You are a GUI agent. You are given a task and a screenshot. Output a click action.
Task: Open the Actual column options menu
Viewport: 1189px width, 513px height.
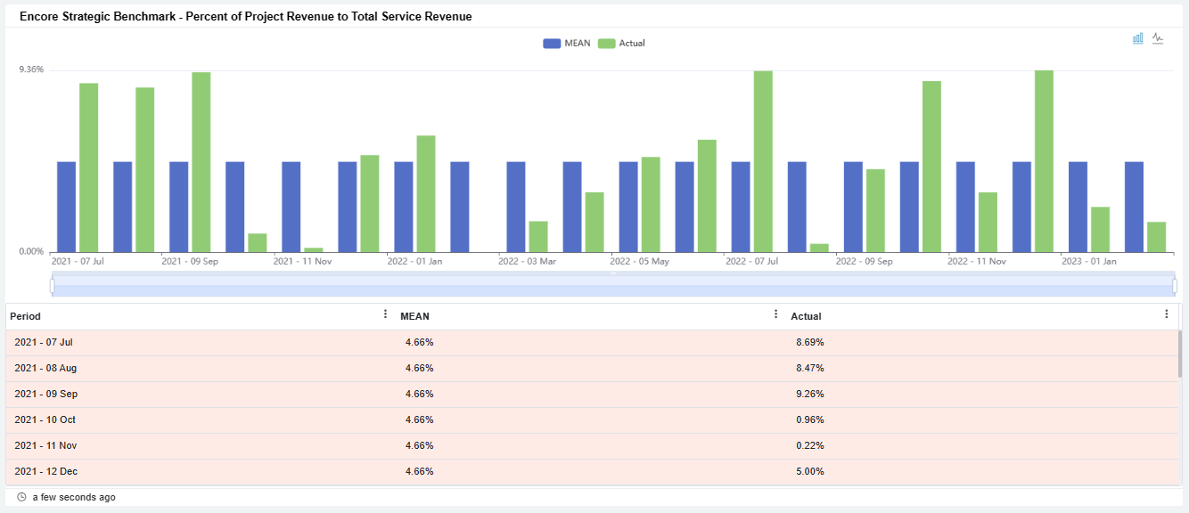coord(1166,314)
